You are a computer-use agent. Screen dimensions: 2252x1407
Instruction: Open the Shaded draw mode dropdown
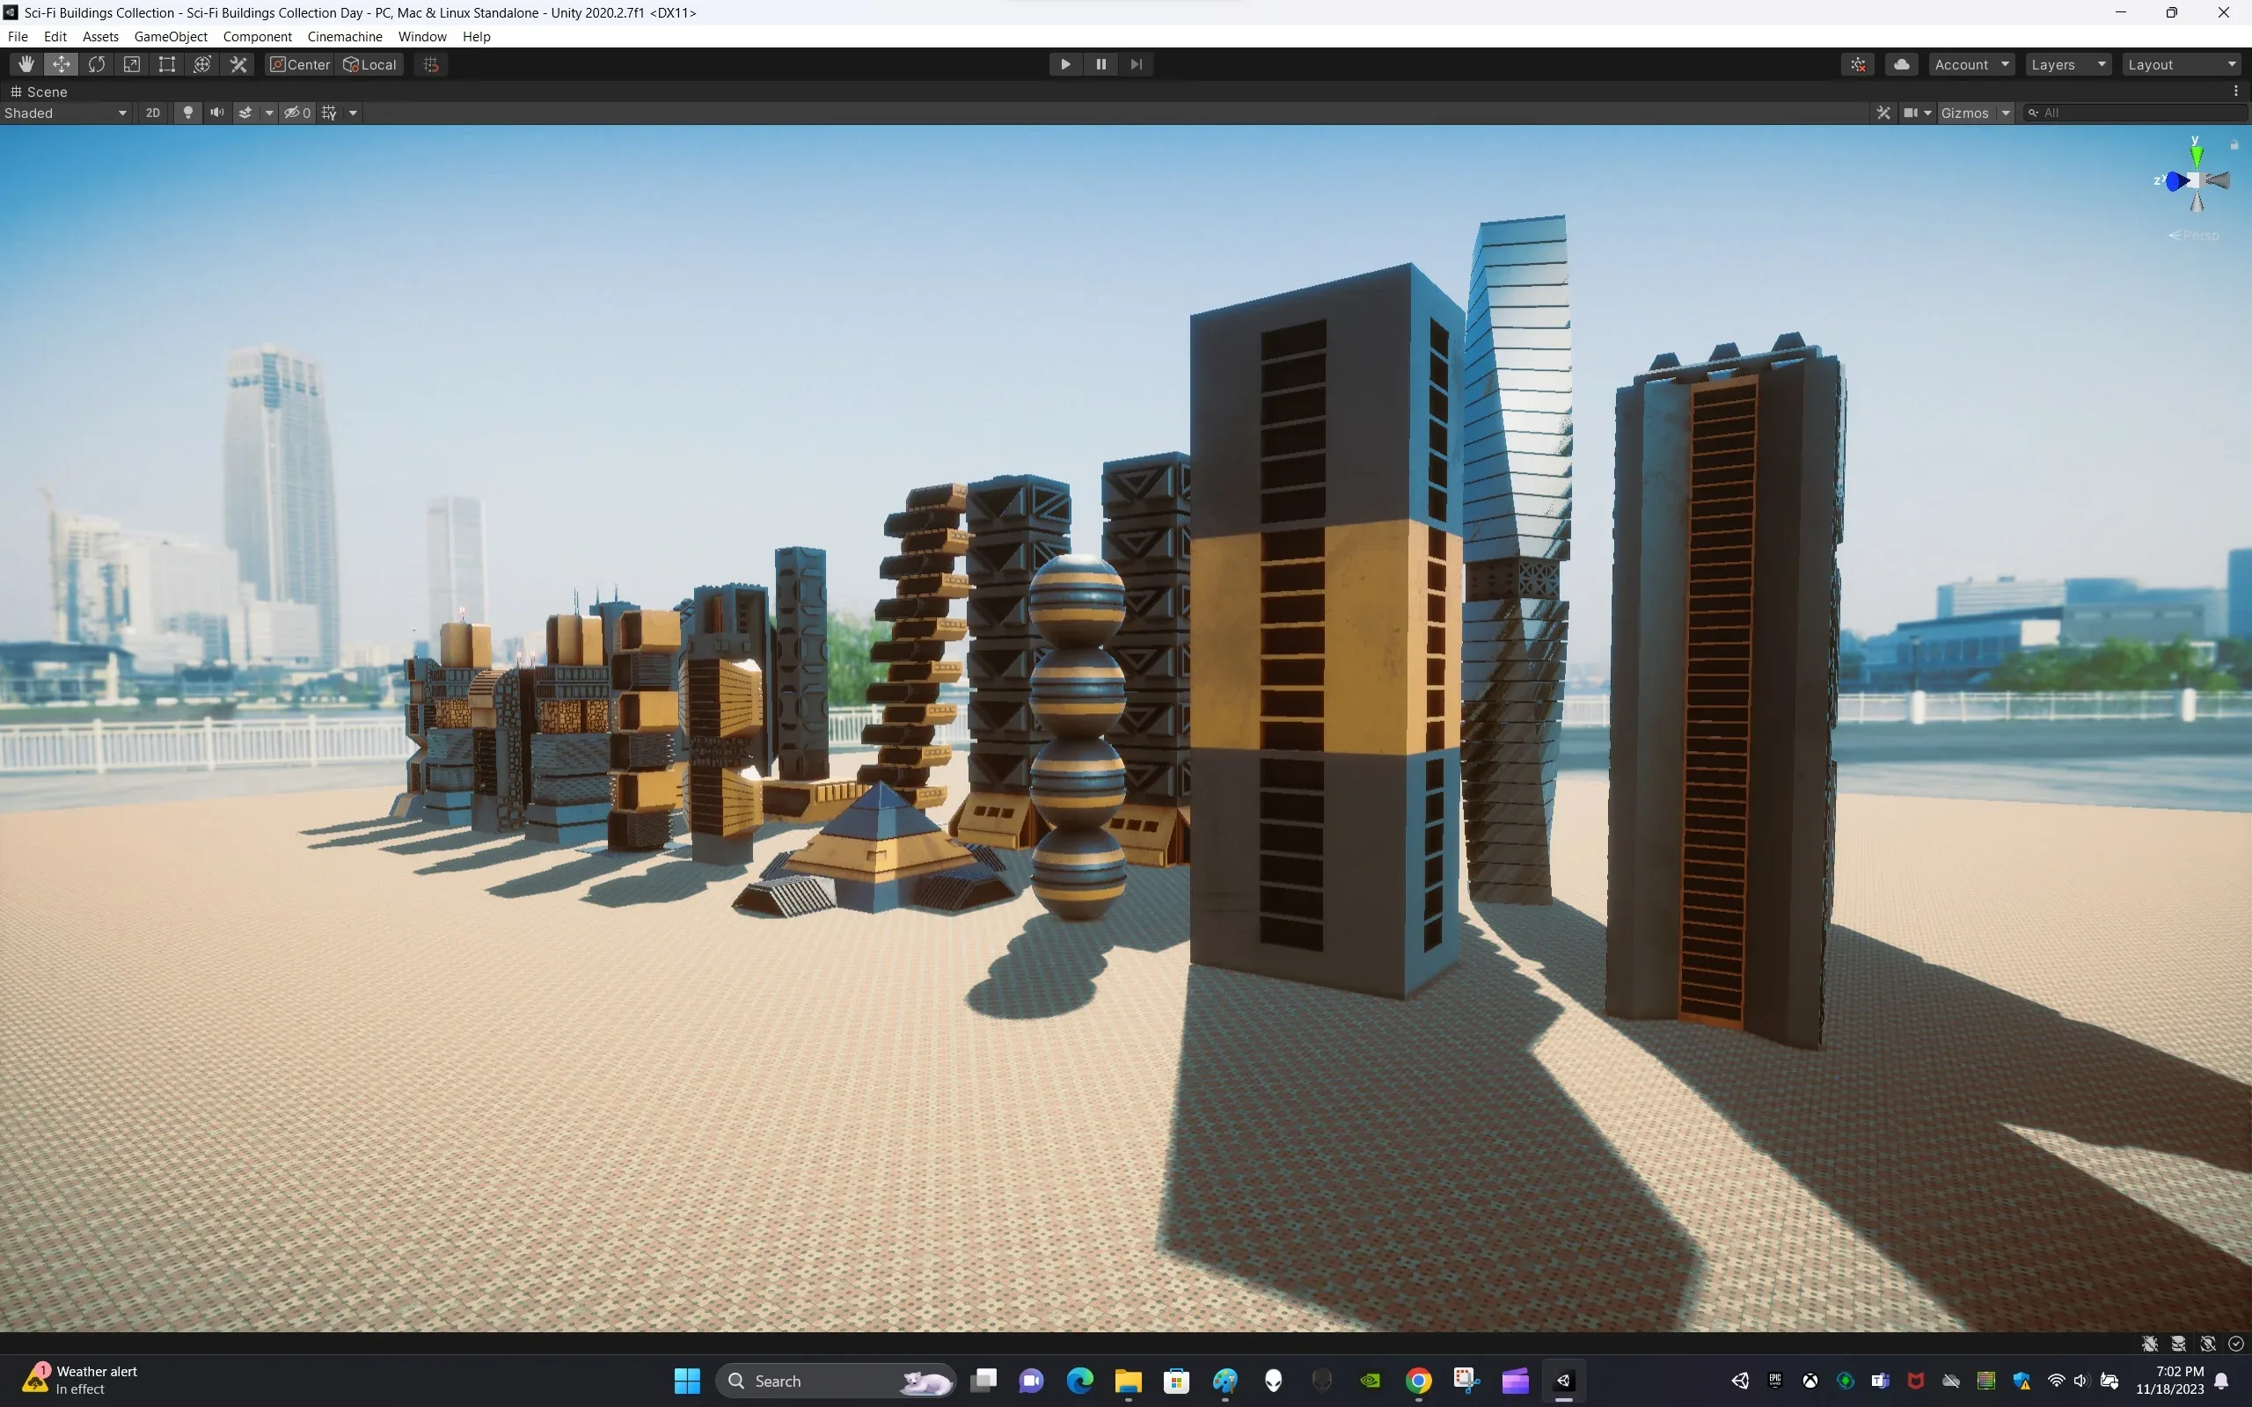tap(65, 113)
